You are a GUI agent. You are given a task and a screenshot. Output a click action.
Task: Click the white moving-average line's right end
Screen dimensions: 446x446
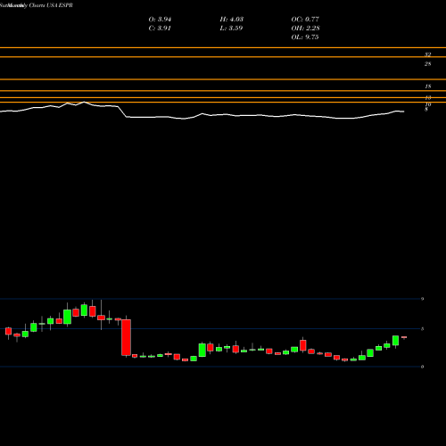tap(403, 111)
